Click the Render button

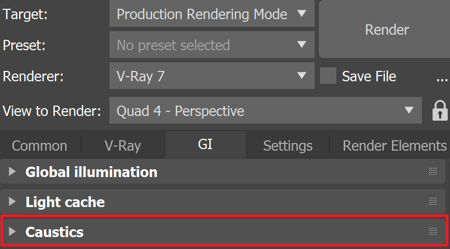coord(387,30)
